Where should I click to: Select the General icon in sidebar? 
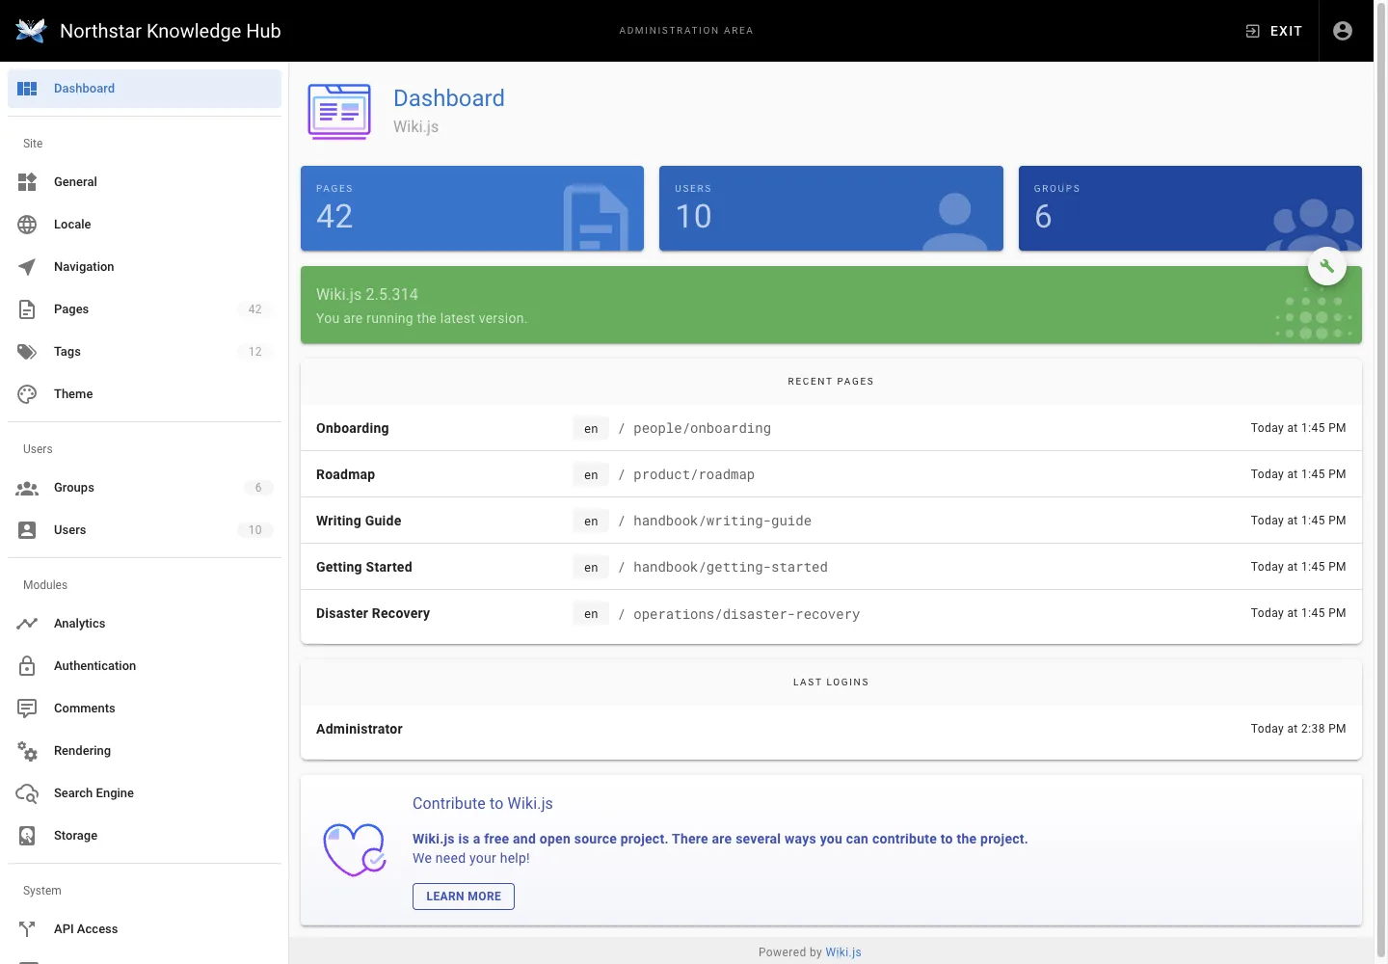pyautogui.click(x=27, y=182)
